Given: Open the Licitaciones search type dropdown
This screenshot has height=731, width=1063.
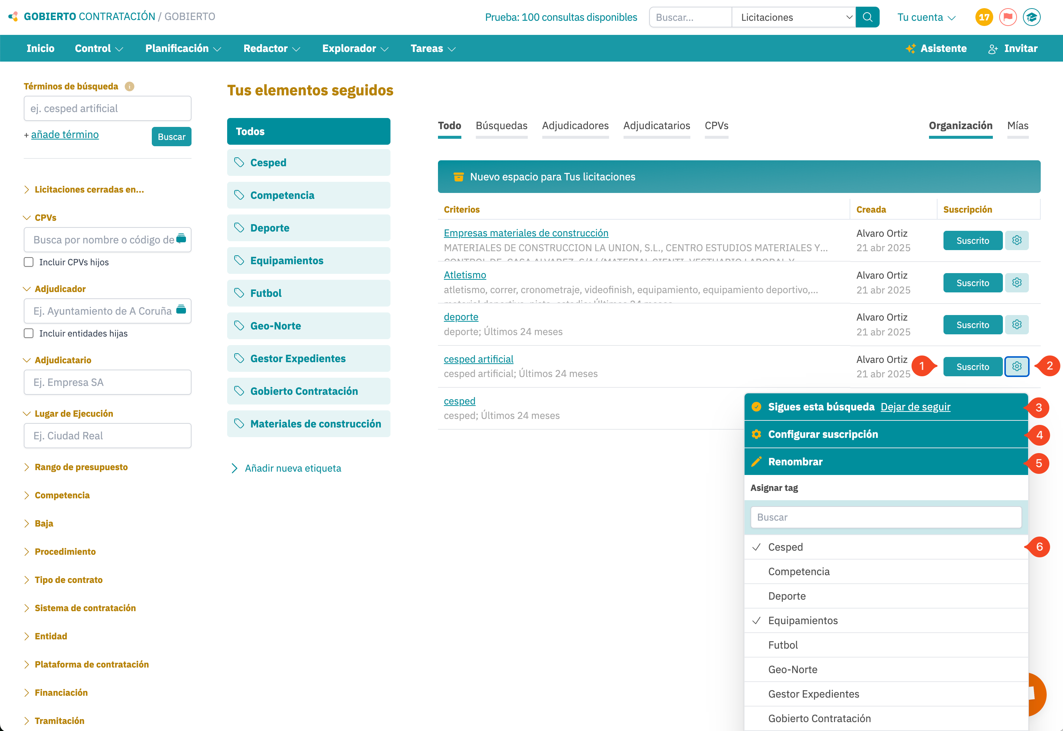Looking at the screenshot, I should [793, 17].
